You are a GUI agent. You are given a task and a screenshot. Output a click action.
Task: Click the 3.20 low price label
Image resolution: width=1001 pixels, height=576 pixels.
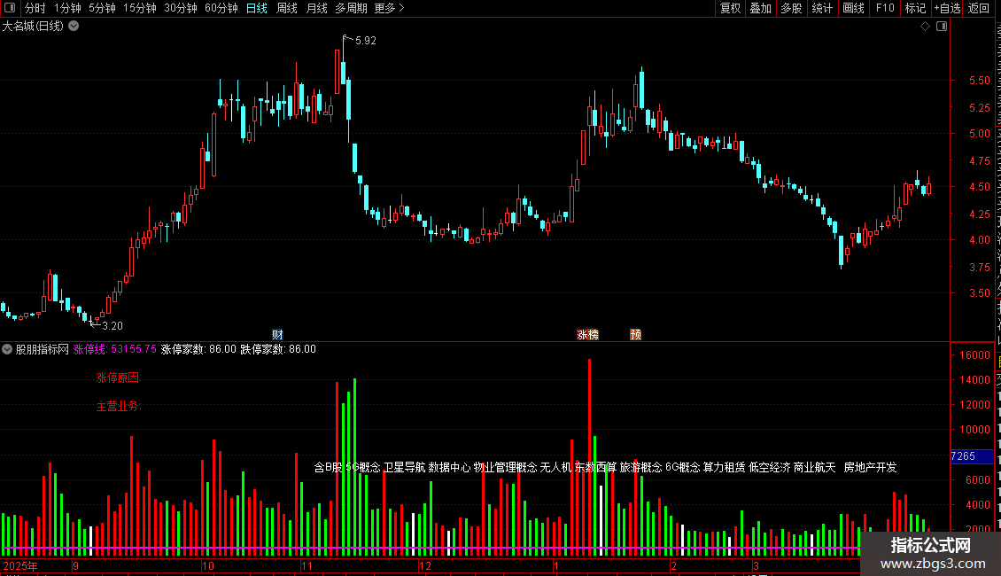tap(113, 326)
